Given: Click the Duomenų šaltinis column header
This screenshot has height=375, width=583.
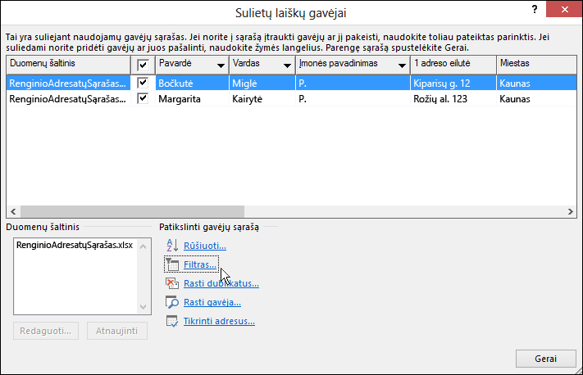Looking at the screenshot, I should [x=68, y=65].
